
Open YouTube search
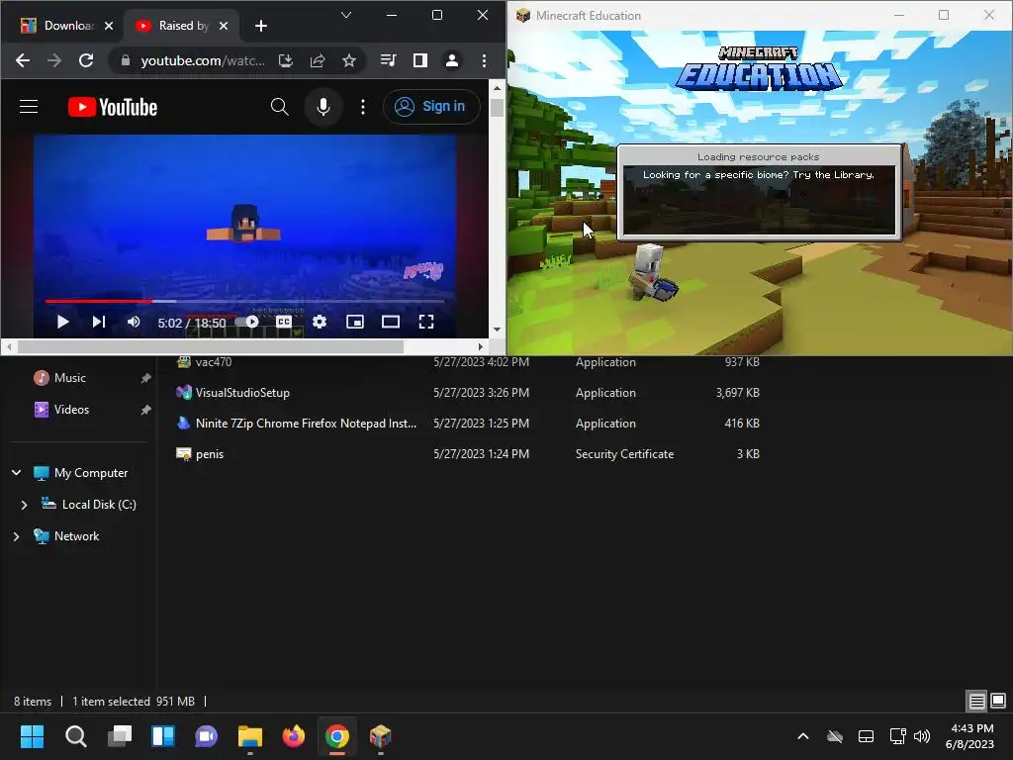pos(279,107)
